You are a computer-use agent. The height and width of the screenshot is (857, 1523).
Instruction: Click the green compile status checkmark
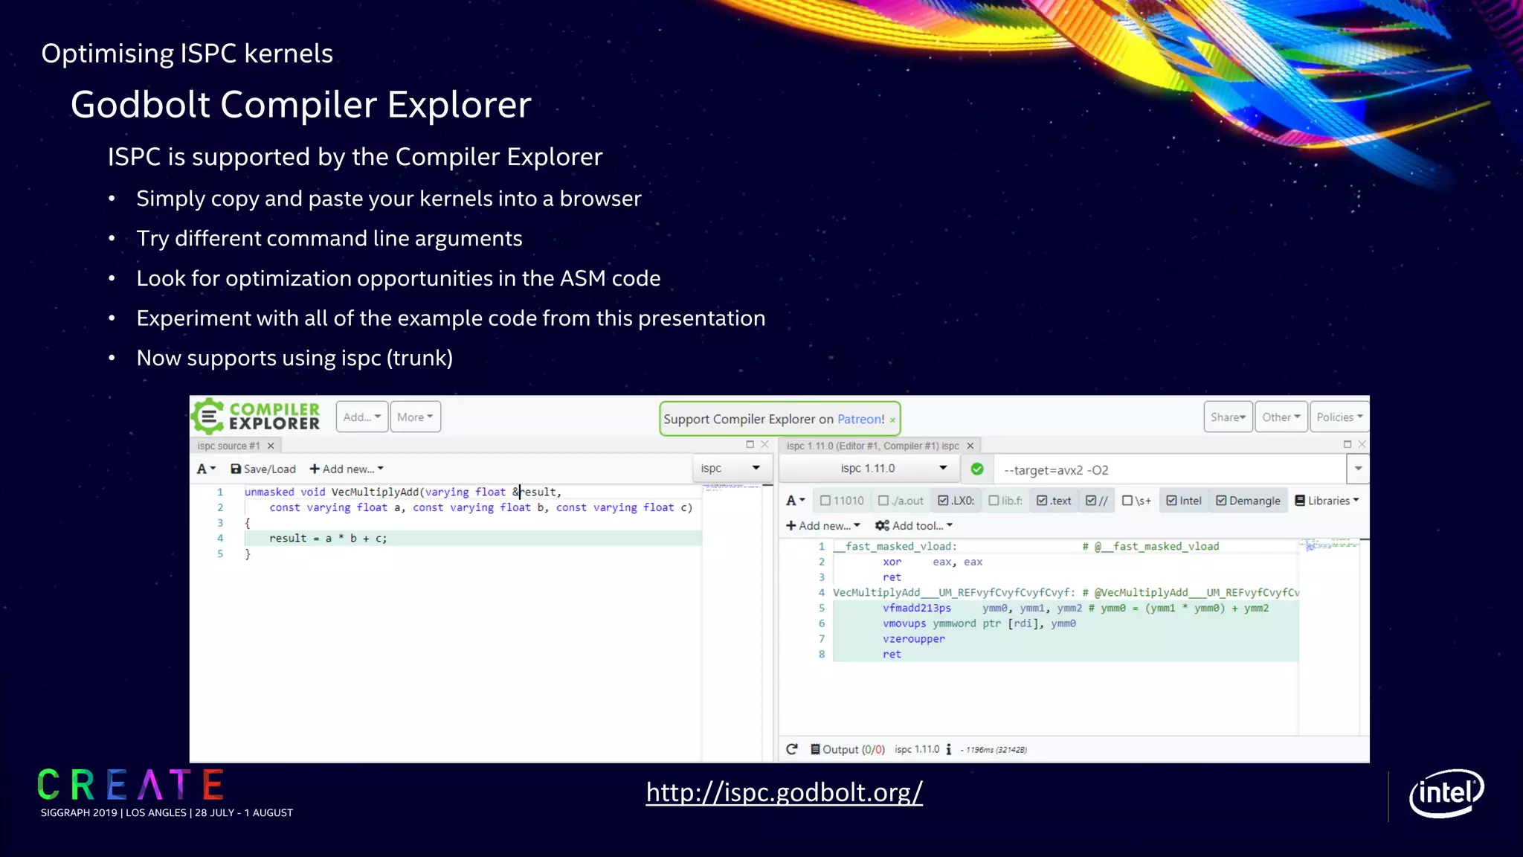[x=977, y=469]
